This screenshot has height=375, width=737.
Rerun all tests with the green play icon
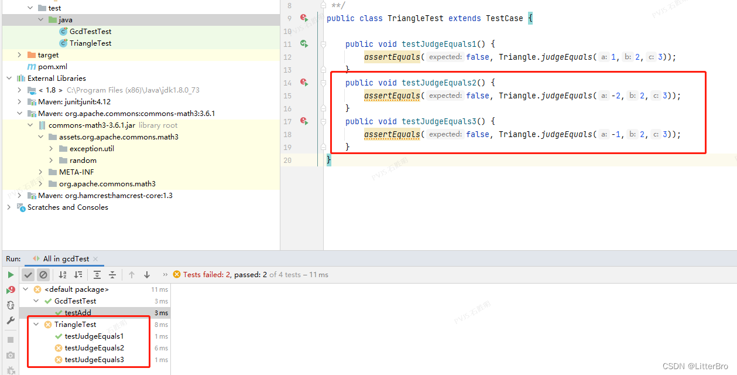[x=11, y=274]
